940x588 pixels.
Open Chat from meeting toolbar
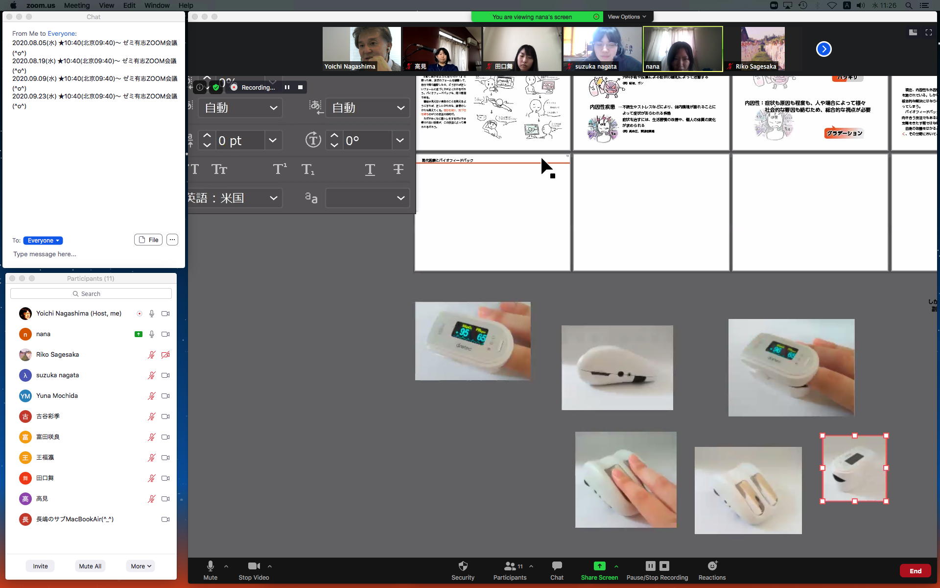(x=557, y=566)
